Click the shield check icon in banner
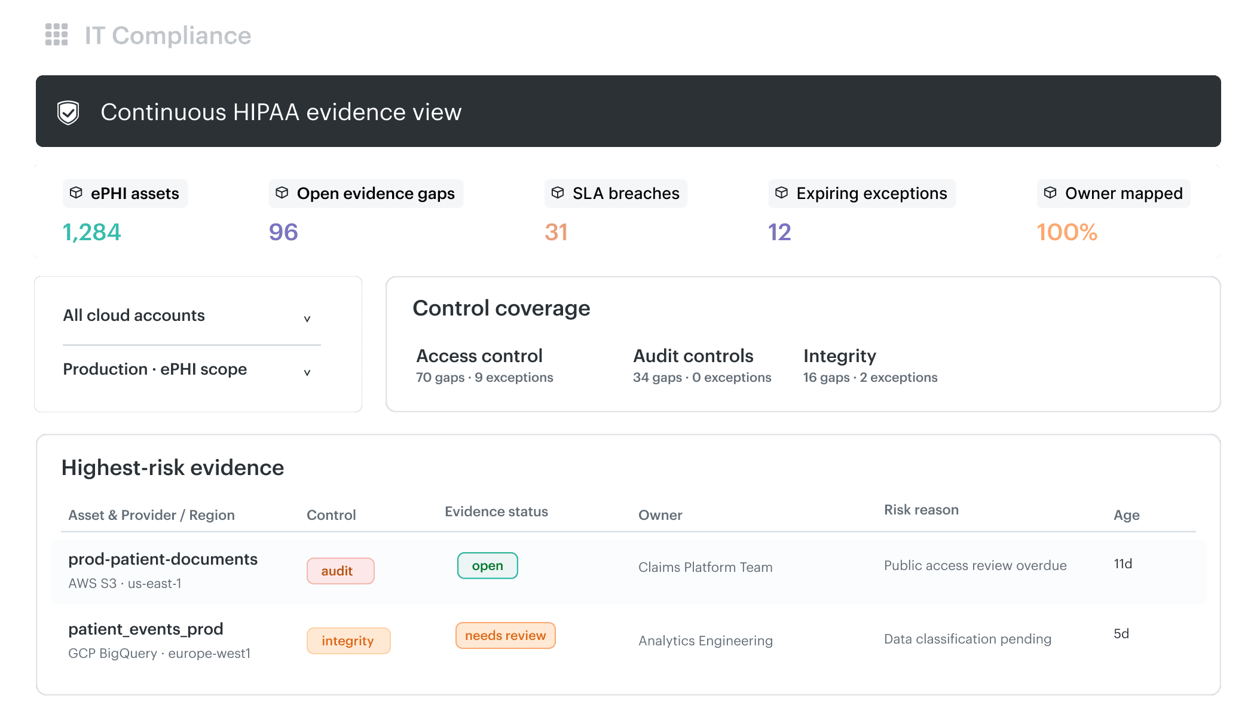This screenshot has width=1257, height=726. tap(68, 112)
